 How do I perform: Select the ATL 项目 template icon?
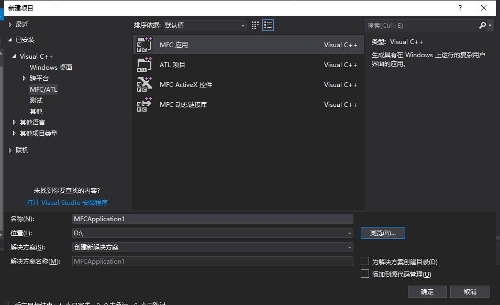click(x=145, y=65)
